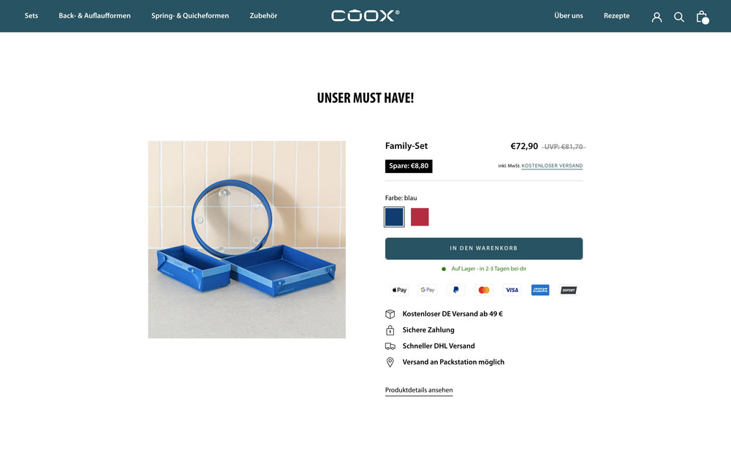This screenshot has width=731, height=469.
Task: Click the search magnifier icon
Action: tap(679, 18)
